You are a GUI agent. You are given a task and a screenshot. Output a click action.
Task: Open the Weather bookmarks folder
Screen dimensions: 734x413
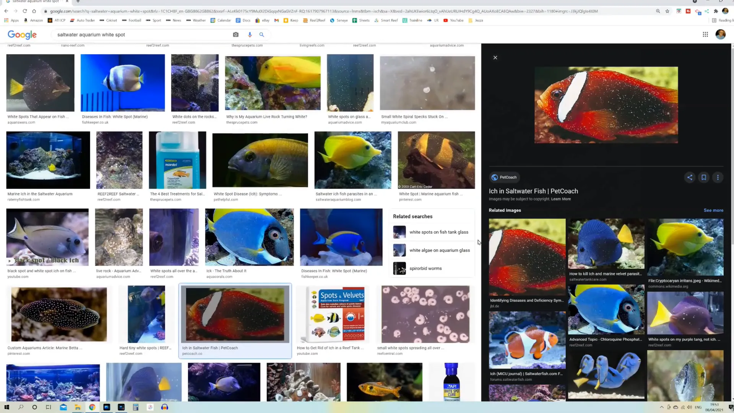tap(196, 20)
